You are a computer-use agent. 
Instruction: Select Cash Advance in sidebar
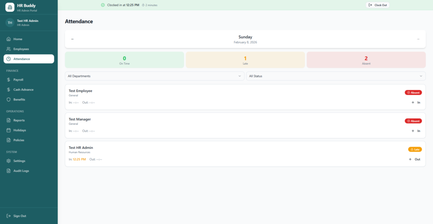tap(23, 90)
